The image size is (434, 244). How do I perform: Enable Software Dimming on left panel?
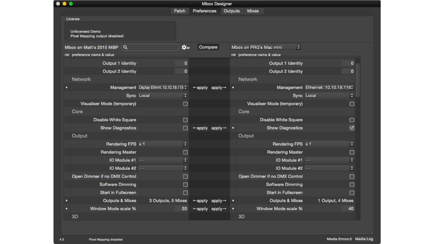185,185
